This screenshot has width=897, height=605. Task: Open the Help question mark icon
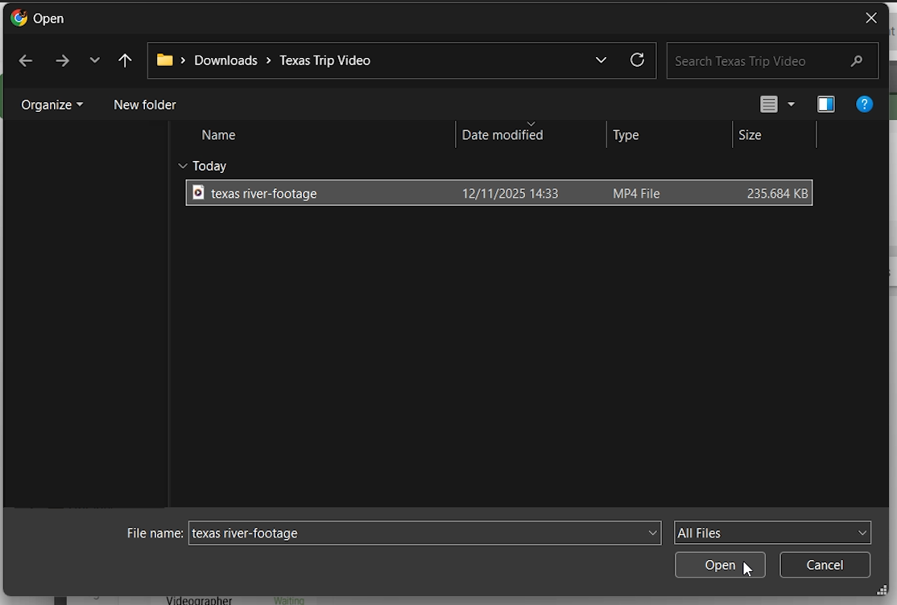864,105
